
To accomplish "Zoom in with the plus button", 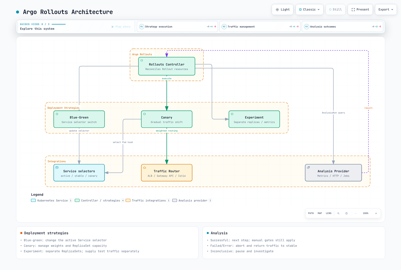I will click(376, 213).
